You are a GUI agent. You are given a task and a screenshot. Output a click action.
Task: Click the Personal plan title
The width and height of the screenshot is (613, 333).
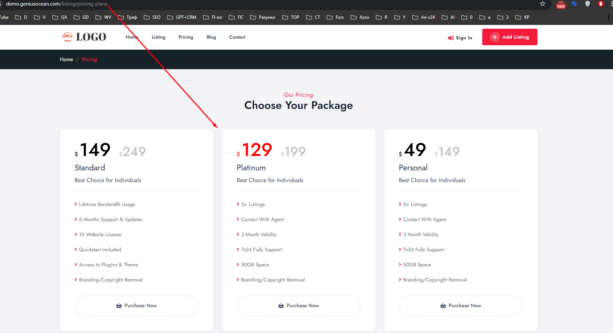pos(413,168)
